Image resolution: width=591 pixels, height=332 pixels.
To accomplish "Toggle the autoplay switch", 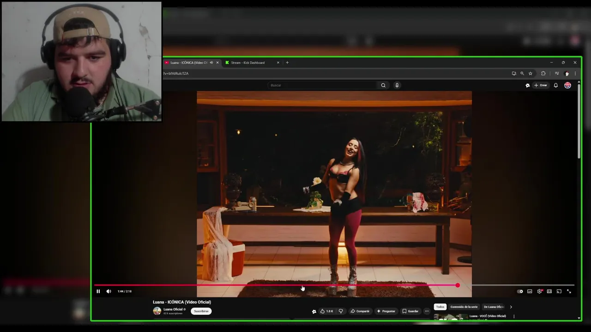I will (x=520, y=291).
